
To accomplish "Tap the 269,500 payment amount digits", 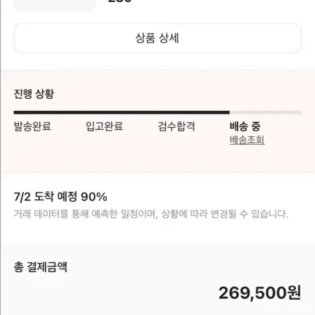I will [253, 293].
